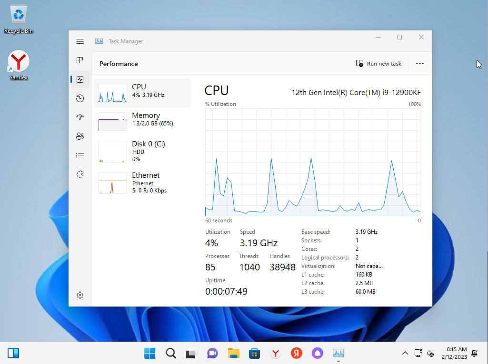Click the Ethernet mini graph thumbnail

[x=113, y=183]
